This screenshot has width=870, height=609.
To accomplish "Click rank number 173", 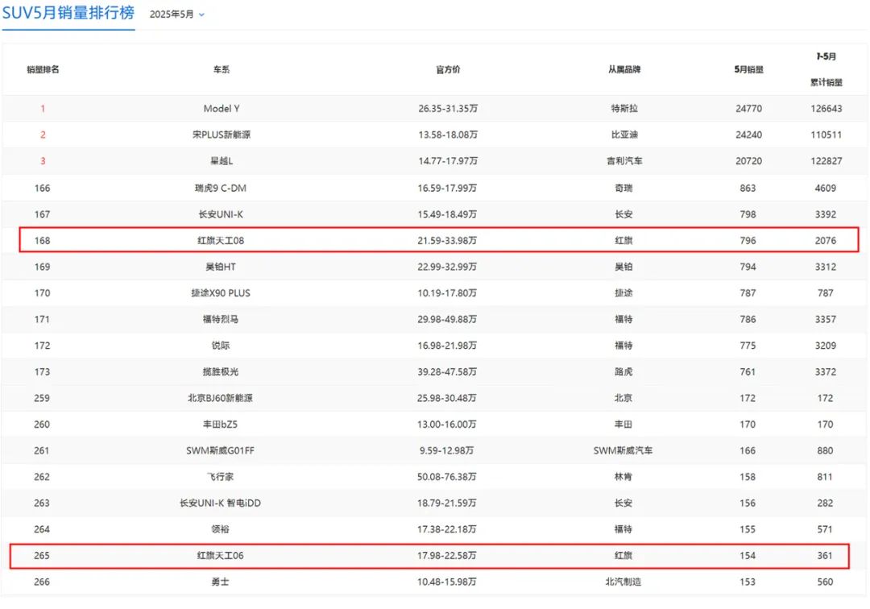I will 42,371.
